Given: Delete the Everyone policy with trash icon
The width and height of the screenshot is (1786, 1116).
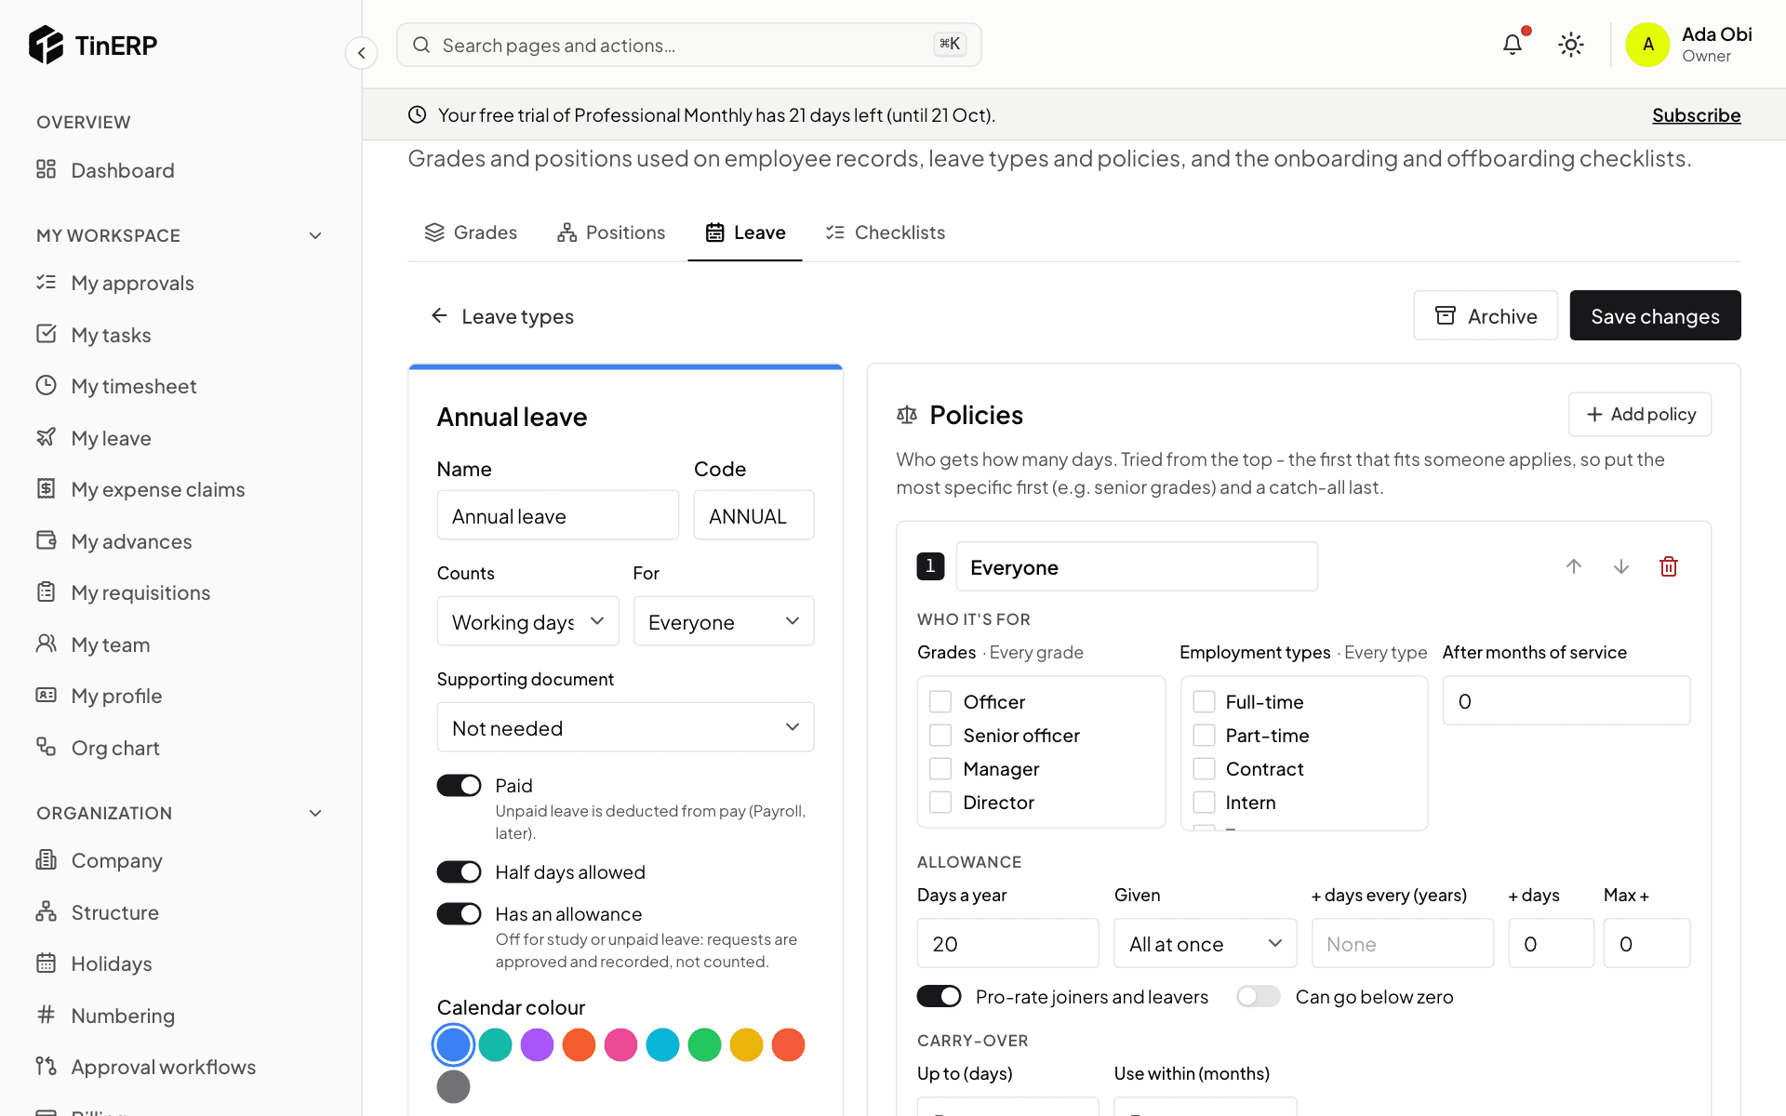Looking at the screenshot, I should [1669, 566].
